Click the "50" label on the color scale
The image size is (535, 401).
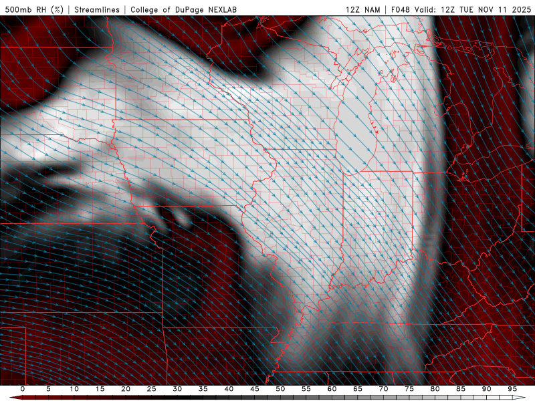[280, 389]
